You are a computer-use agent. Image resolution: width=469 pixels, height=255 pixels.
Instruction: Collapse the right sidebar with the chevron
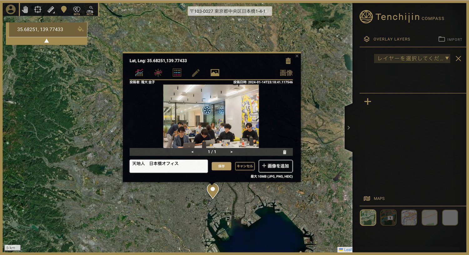pos(348,127)
